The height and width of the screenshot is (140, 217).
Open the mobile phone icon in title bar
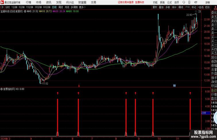pos(189,2)
